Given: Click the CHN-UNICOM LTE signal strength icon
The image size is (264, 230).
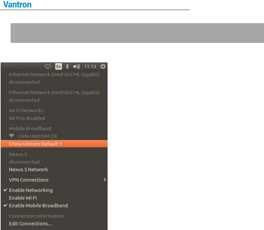Looking at the screenshot, I should pyautogui.click(x=12, y=136).
